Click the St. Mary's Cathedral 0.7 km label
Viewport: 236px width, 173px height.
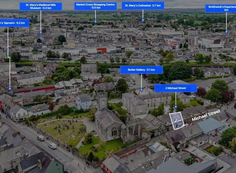[x=143, y=6]
